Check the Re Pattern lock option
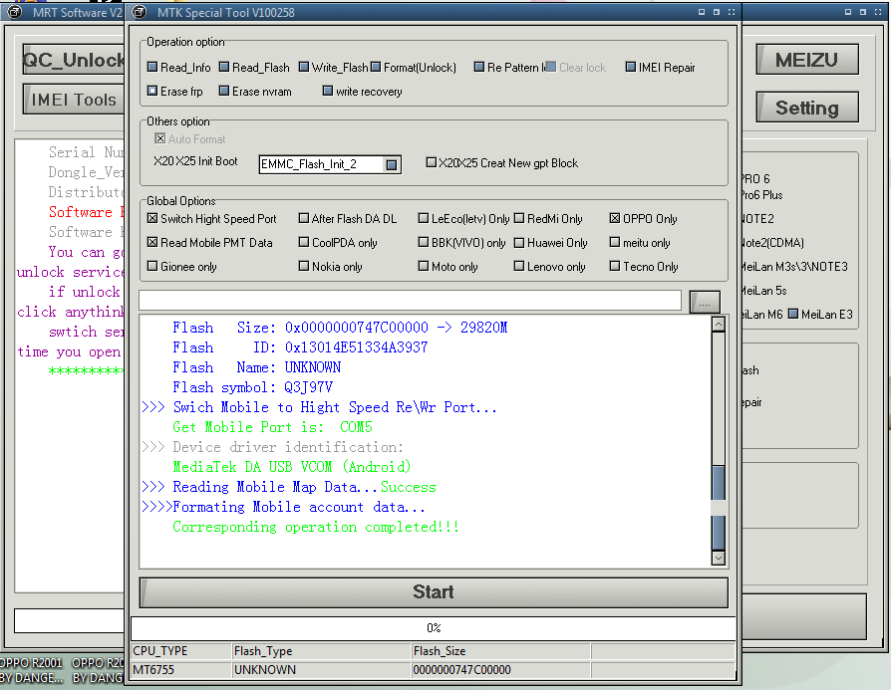Image resolution: width=891 pixels, height=690 pixels. click(479, 67)
